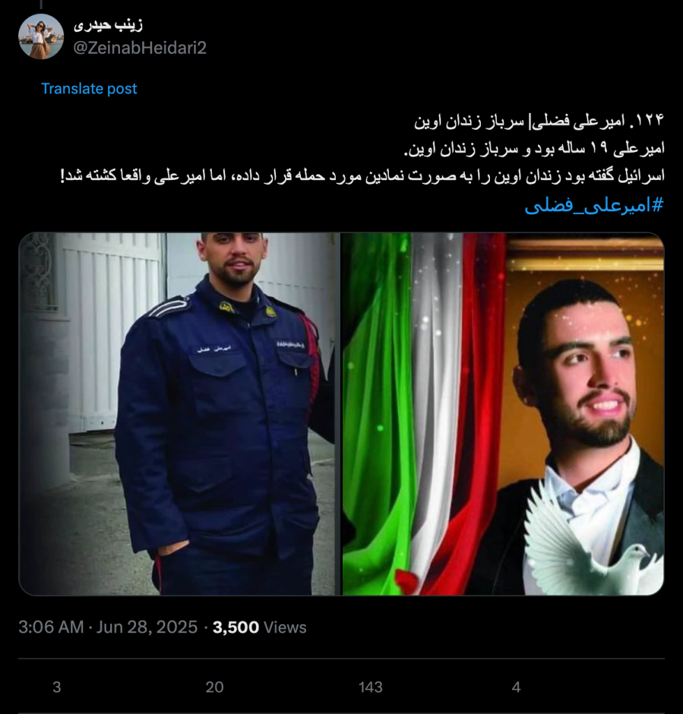The height and width of the screenshot is (714, 683).
Task: Select the tweet line starting with اسرائیل
Action: [362, 175]
